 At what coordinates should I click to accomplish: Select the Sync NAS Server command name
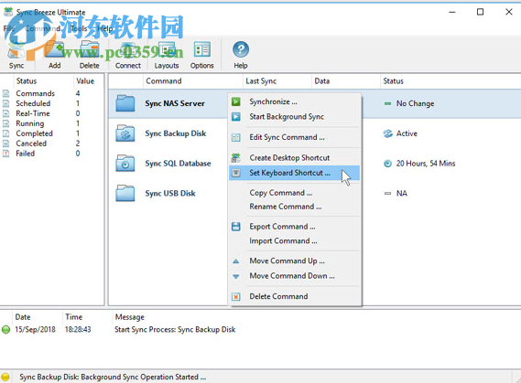coord(175,103)
